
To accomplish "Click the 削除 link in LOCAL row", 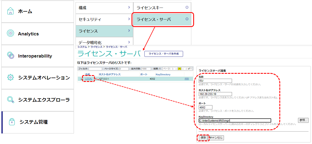I will coord(186,79).
